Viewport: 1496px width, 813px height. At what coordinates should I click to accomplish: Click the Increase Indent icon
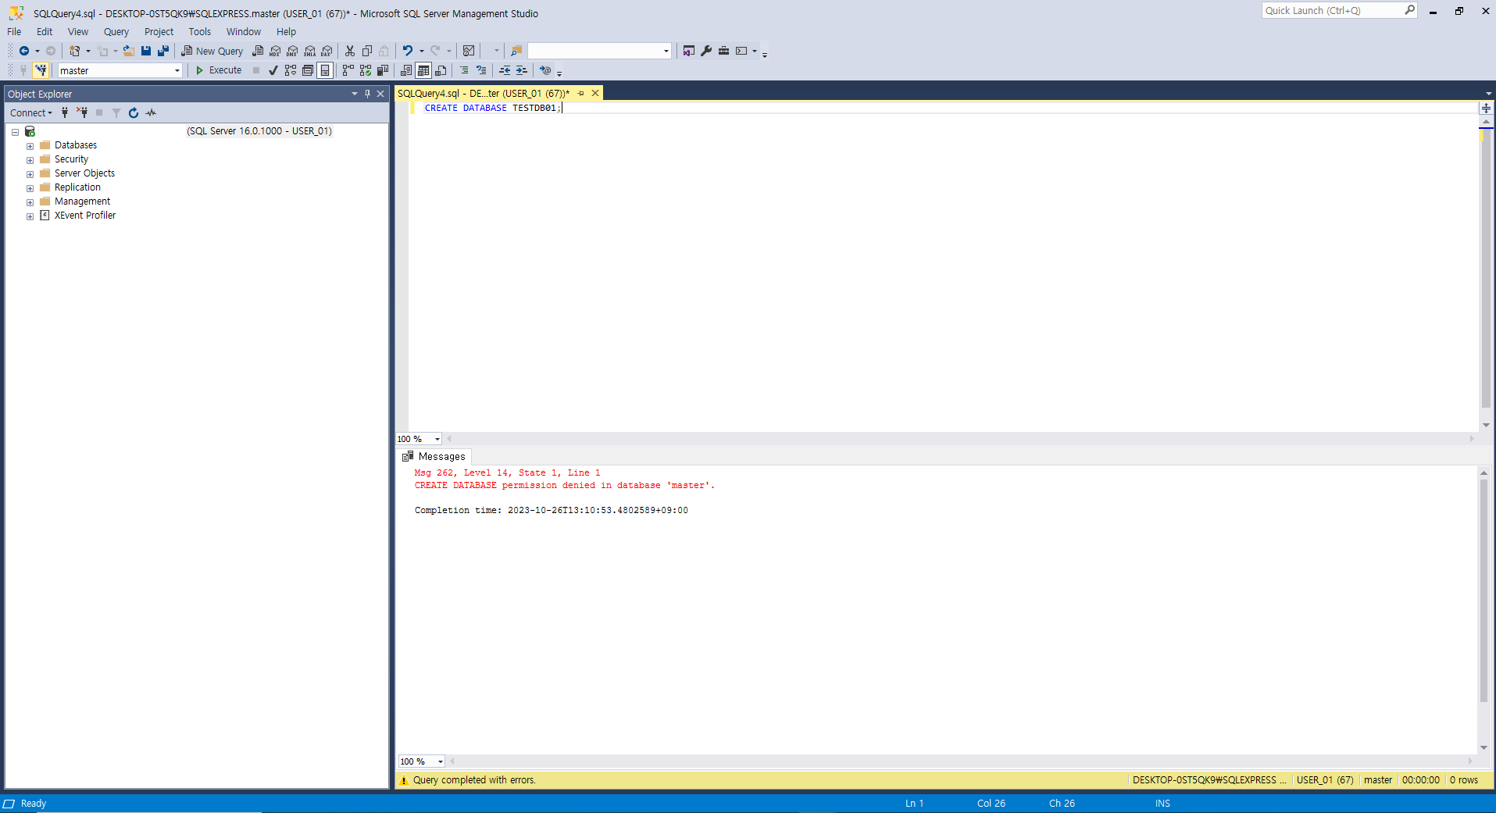[522, 70]
